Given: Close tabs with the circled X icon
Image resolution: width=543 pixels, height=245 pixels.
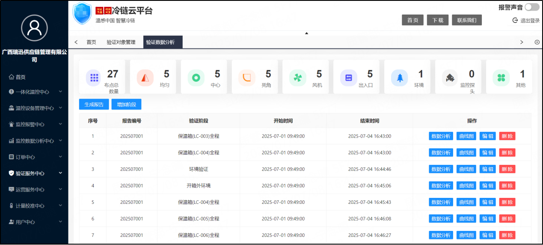Looking at the screenshot, I should click(x=537, y=42).
